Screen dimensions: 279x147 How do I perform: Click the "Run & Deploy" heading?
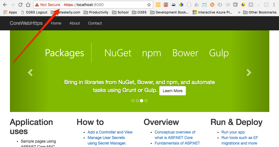pyautogui.click(x=237, y=122)
